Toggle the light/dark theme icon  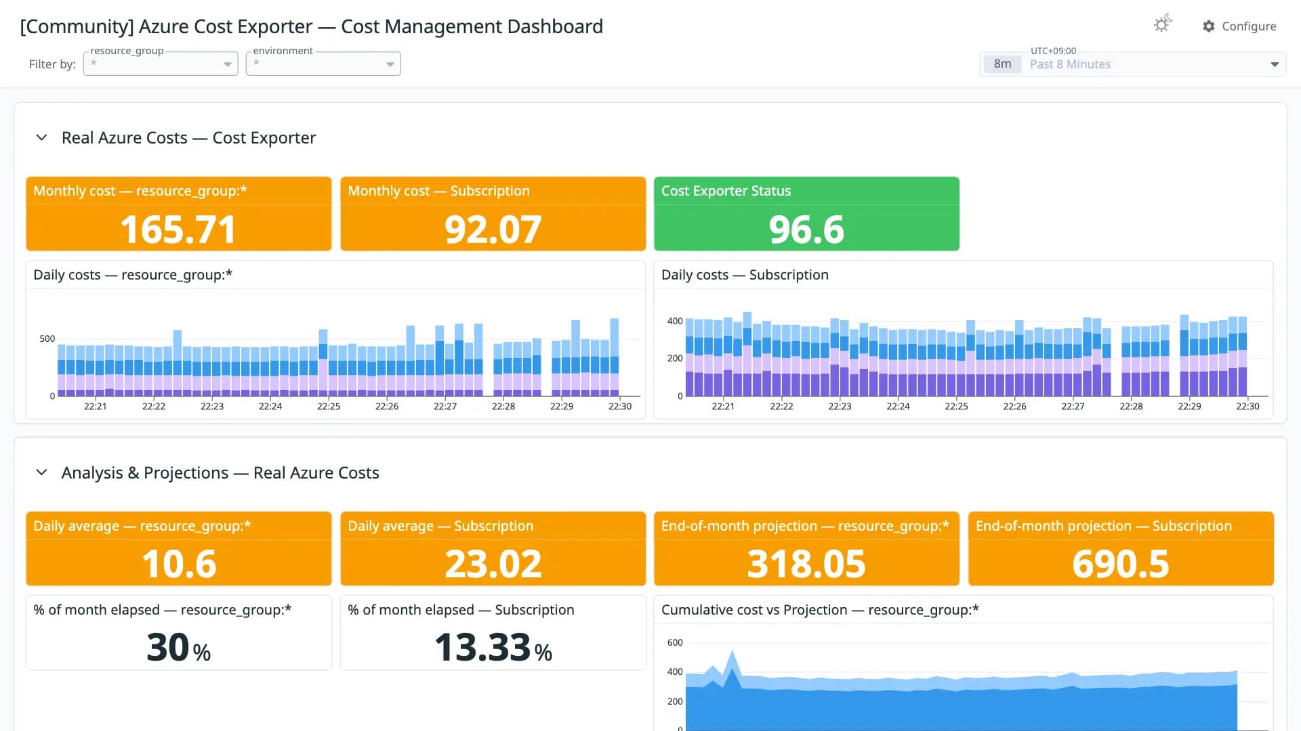[x=1163, y=24]
